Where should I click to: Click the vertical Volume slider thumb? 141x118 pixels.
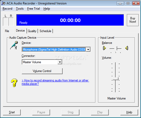pos(116,79)
